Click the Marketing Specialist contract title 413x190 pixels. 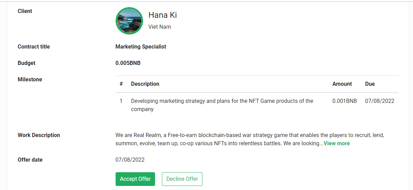pyautogui.click(x=141, y=47)
